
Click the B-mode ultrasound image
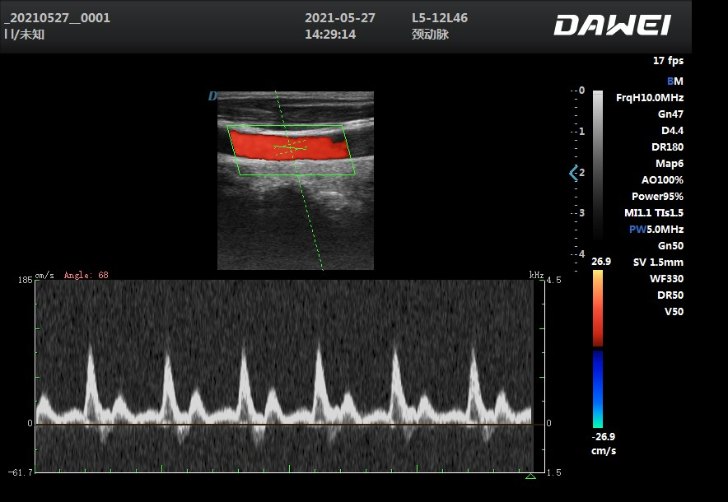[x=296, y=180]
